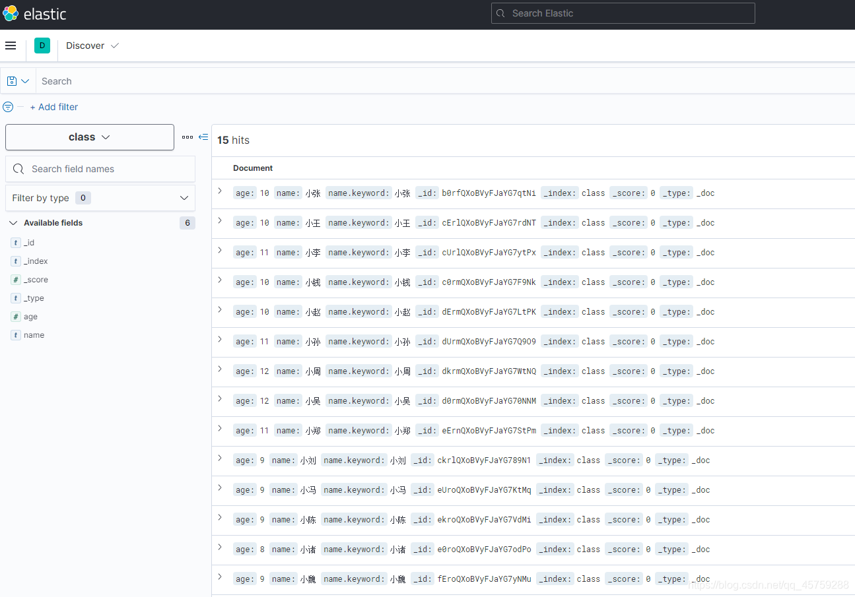Viewport: 855px width, 597px height.
Task: Expand the document row for 小郑
Action: click(220, 428)
